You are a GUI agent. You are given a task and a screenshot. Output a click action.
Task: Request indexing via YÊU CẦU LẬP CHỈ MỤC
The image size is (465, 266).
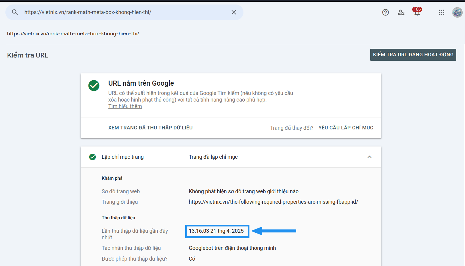click(346, 127)
